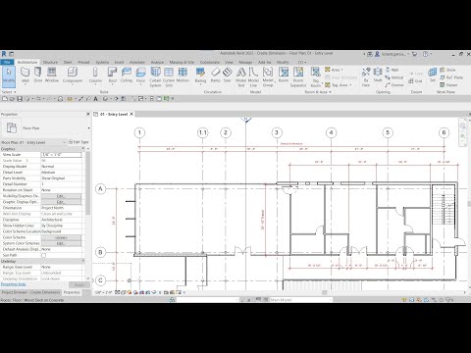
Task: Expand the Room & Area panel
Action: (x=318, y=92)
